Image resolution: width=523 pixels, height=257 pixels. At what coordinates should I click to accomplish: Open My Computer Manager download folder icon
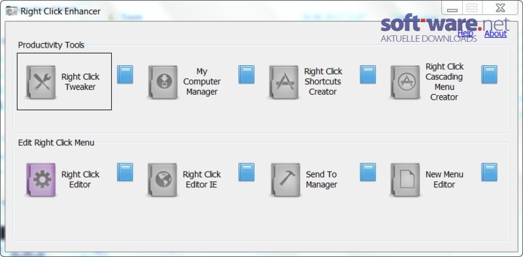tap(162, 82)
